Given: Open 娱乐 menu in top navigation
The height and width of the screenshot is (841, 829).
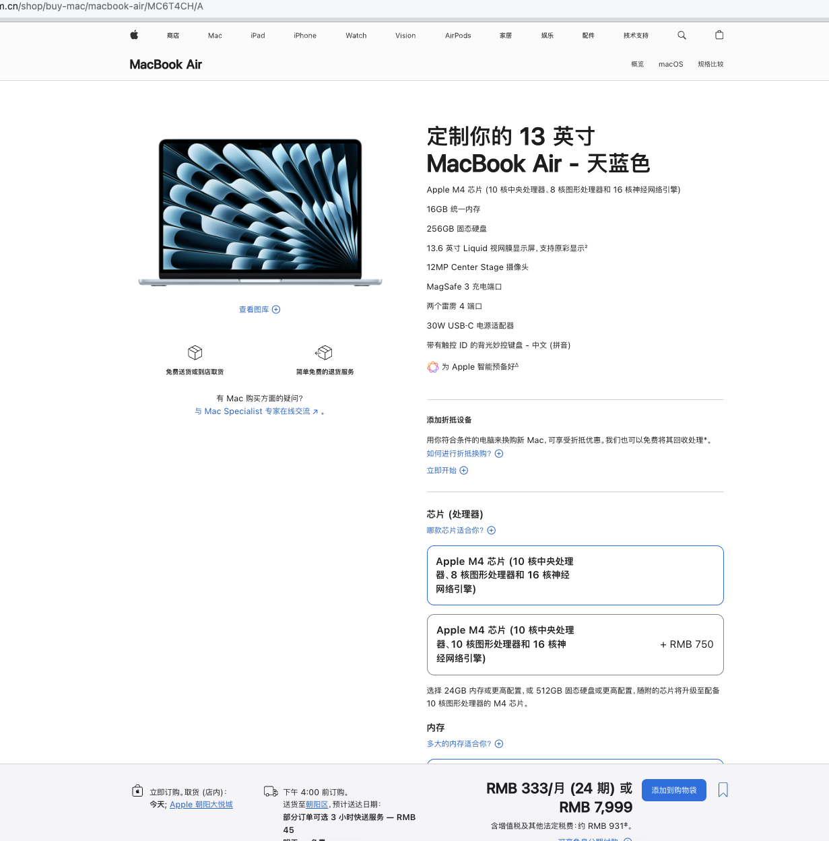Looking at the screenshot, I should point(548,36).
